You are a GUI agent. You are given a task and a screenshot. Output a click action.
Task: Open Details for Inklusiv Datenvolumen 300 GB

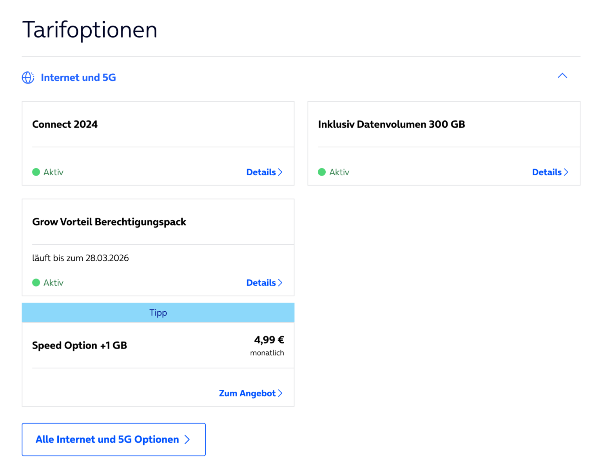547,172
